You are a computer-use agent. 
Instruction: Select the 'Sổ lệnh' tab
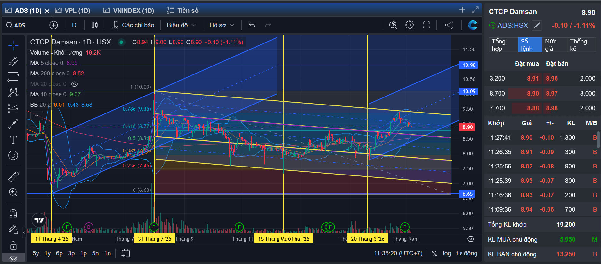[530, 45]
